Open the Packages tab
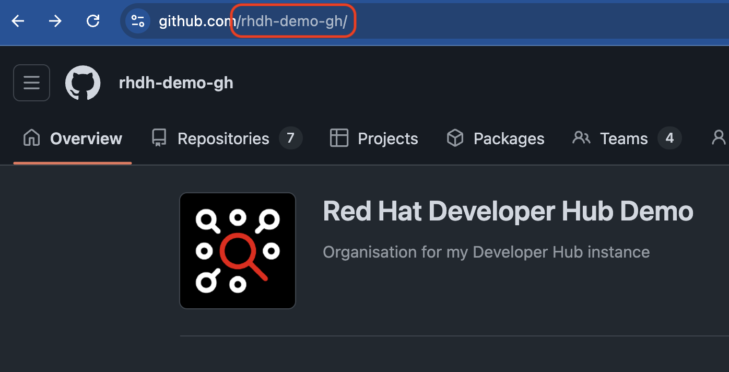This screenshot has height=372, width=729. pyautogui.click(x=496, y=138)
